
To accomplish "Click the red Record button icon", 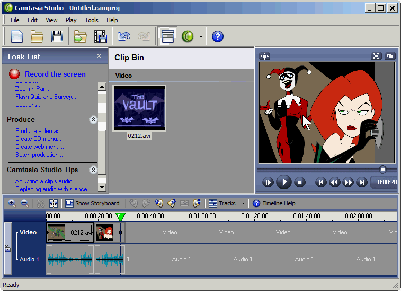I will 14,74.
